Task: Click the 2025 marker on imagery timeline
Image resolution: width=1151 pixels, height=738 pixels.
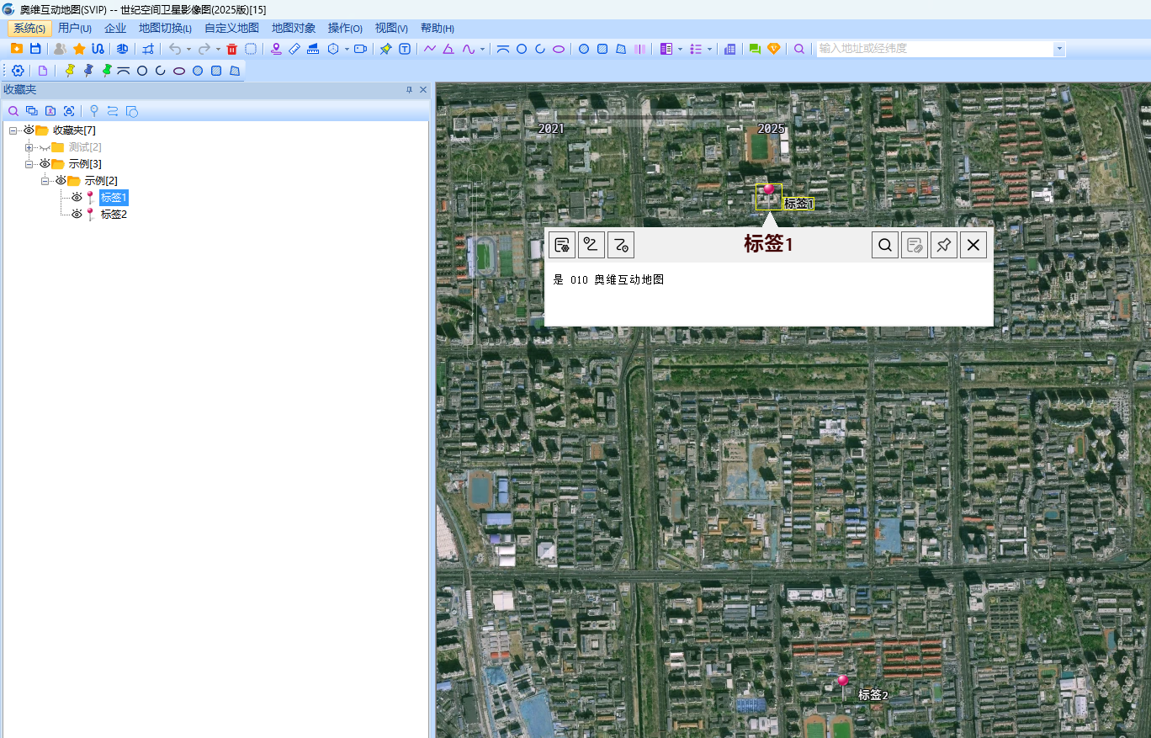Action: (x=771, y=129)
